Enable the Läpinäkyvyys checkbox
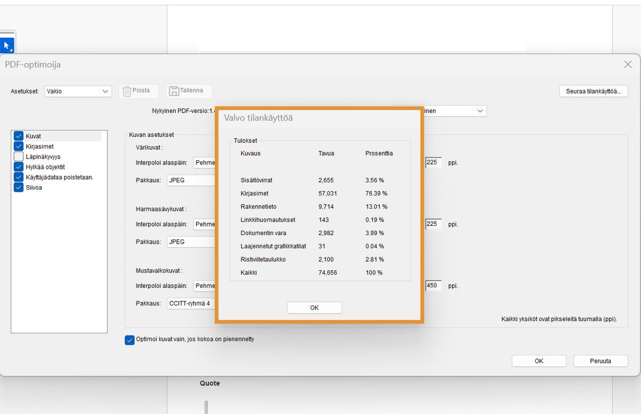Image resolution: width=641 pixels, height=414 pixels. (x=19, y=157)
